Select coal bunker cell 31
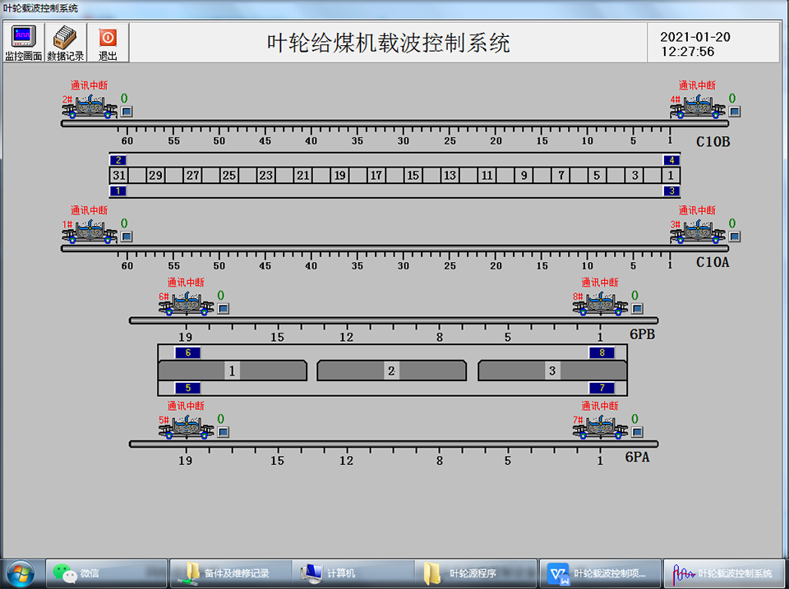The image size is (789, 589). [x=118, y=175]
